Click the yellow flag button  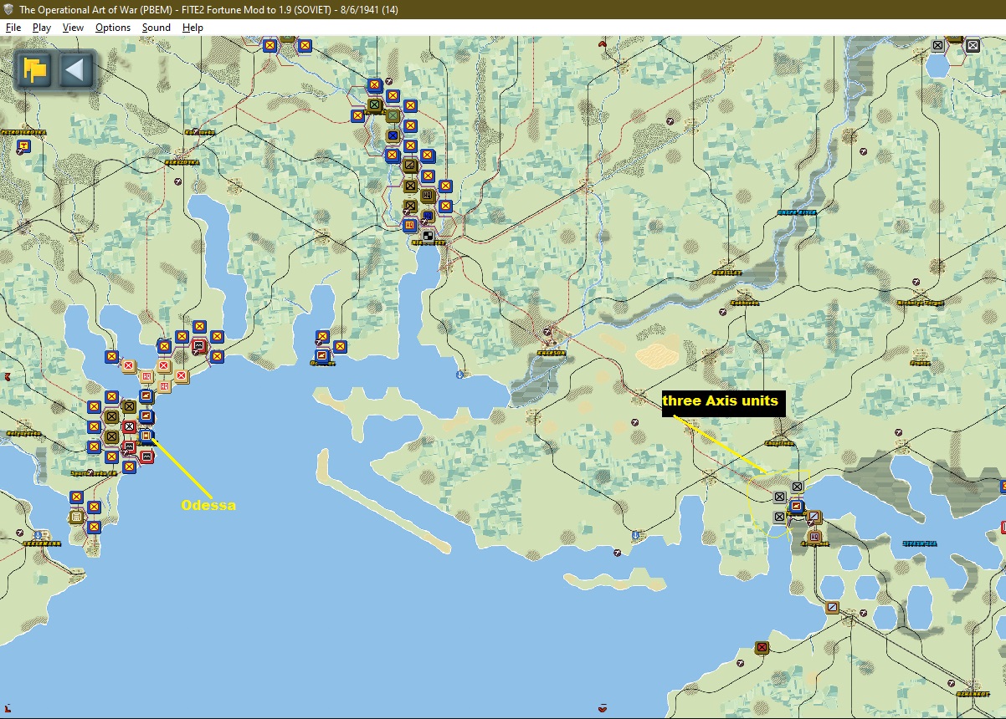[35, 70]
